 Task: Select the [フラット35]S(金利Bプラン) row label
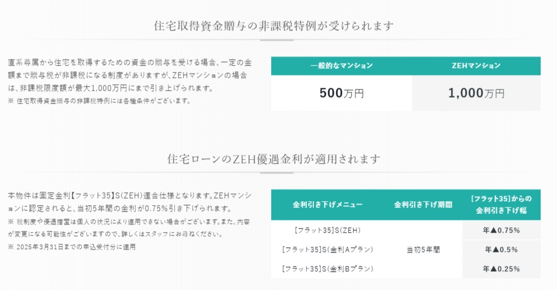tap(327, 269)
